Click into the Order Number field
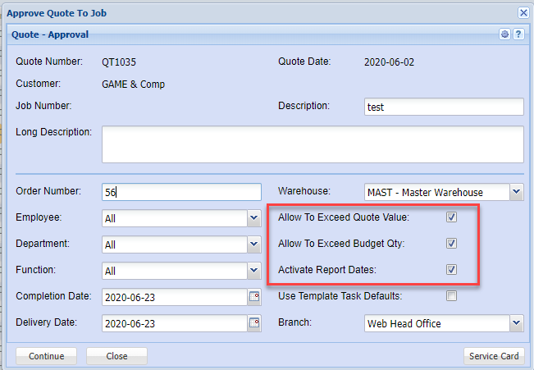This screenshot has width=534, height=370. point(180,192)
